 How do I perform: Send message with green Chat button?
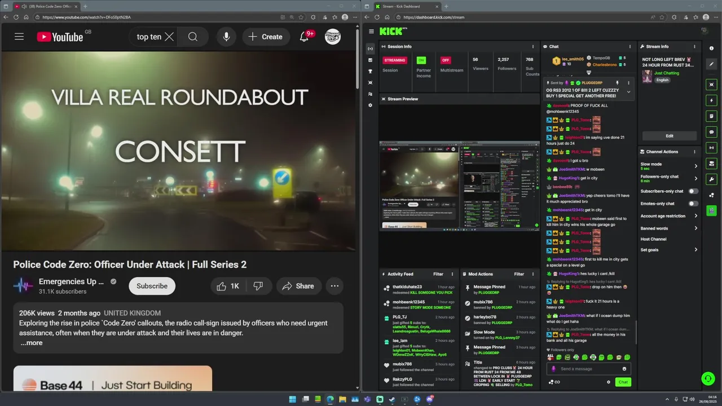(x=623, y=382)
